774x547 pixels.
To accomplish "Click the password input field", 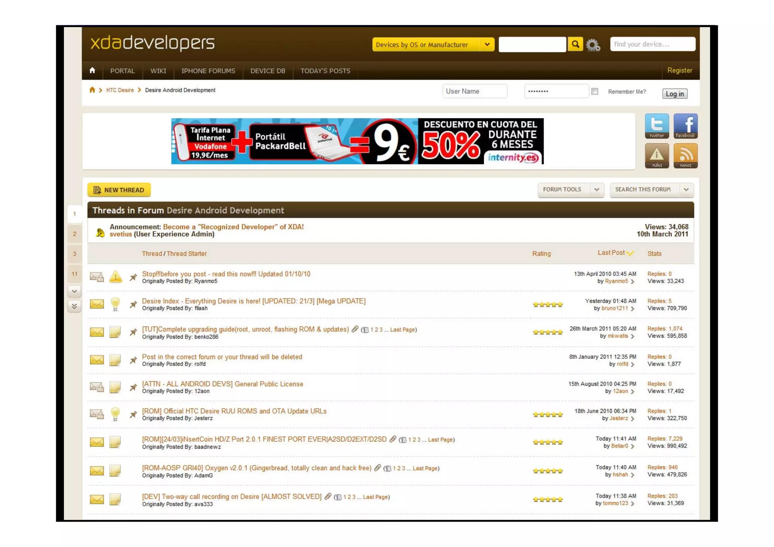I will pos(556,91).
